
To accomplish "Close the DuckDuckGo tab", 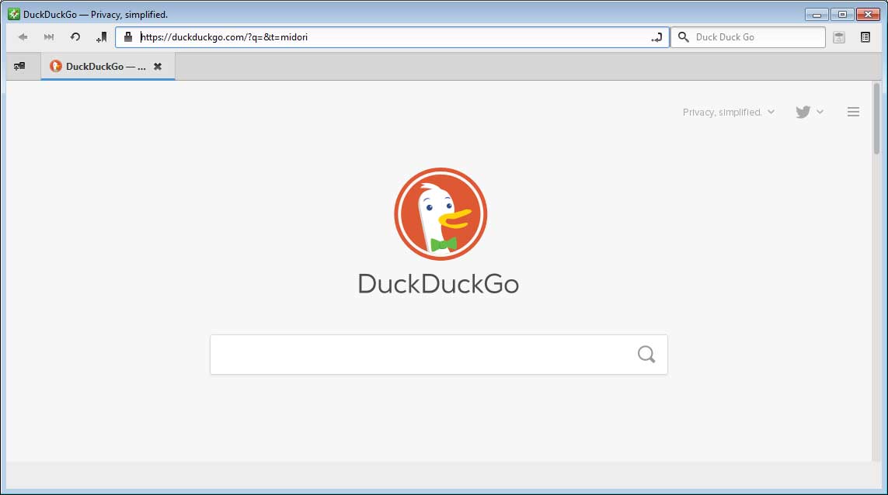I will (x=158, y=66).
